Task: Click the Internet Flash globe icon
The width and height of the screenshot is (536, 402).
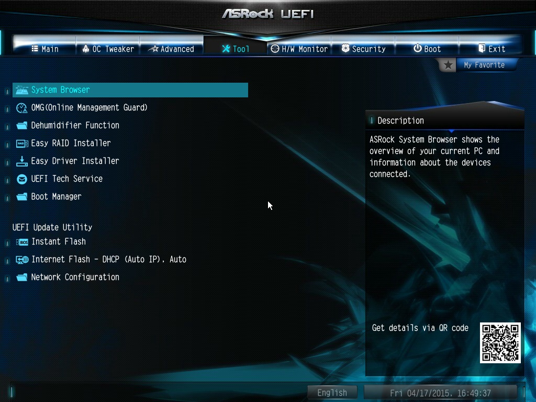Action: coord(22,260)
